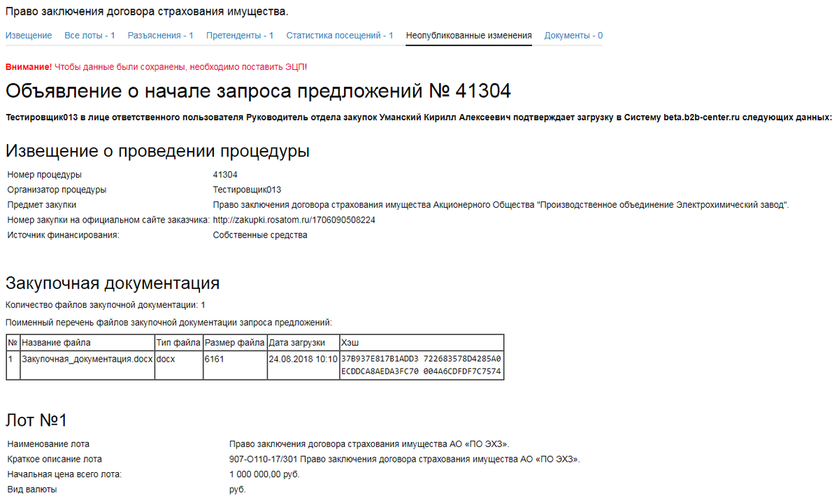The height and width of the screenshot is (498, 839).
Task: Select the Неопубликованные изменения tab
Action: point(468,36)
